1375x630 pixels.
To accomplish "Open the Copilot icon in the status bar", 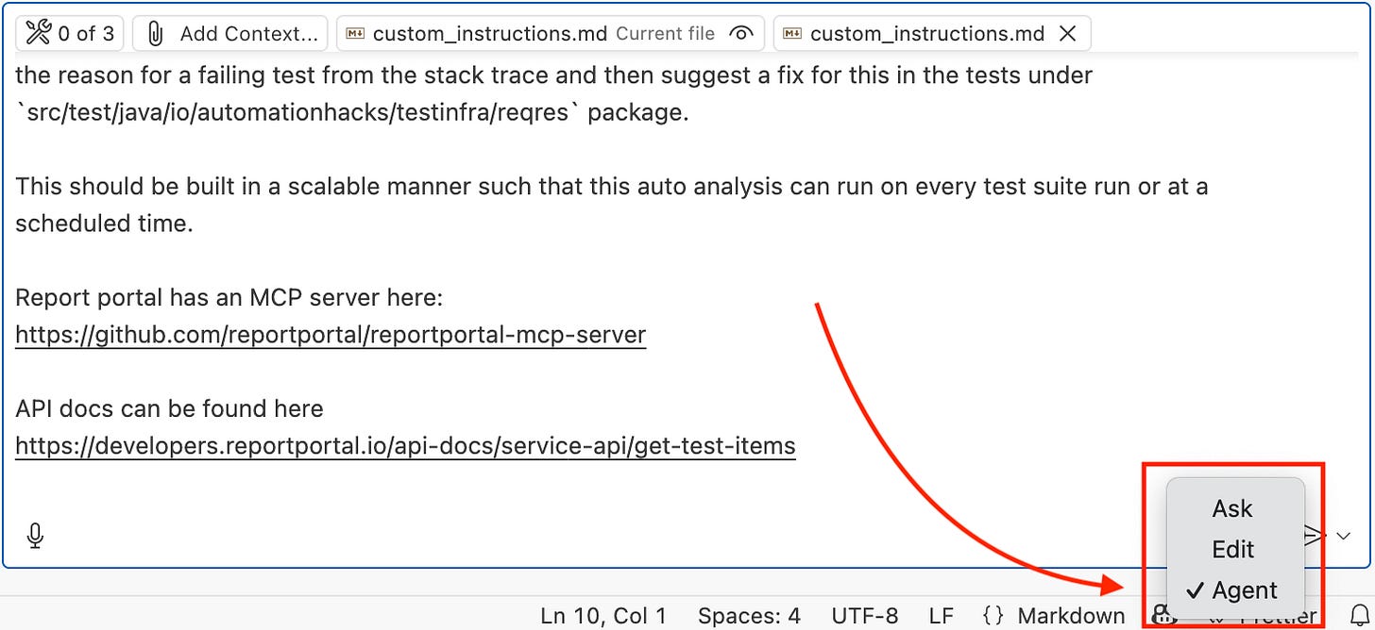I will [x=1163, y=615].
